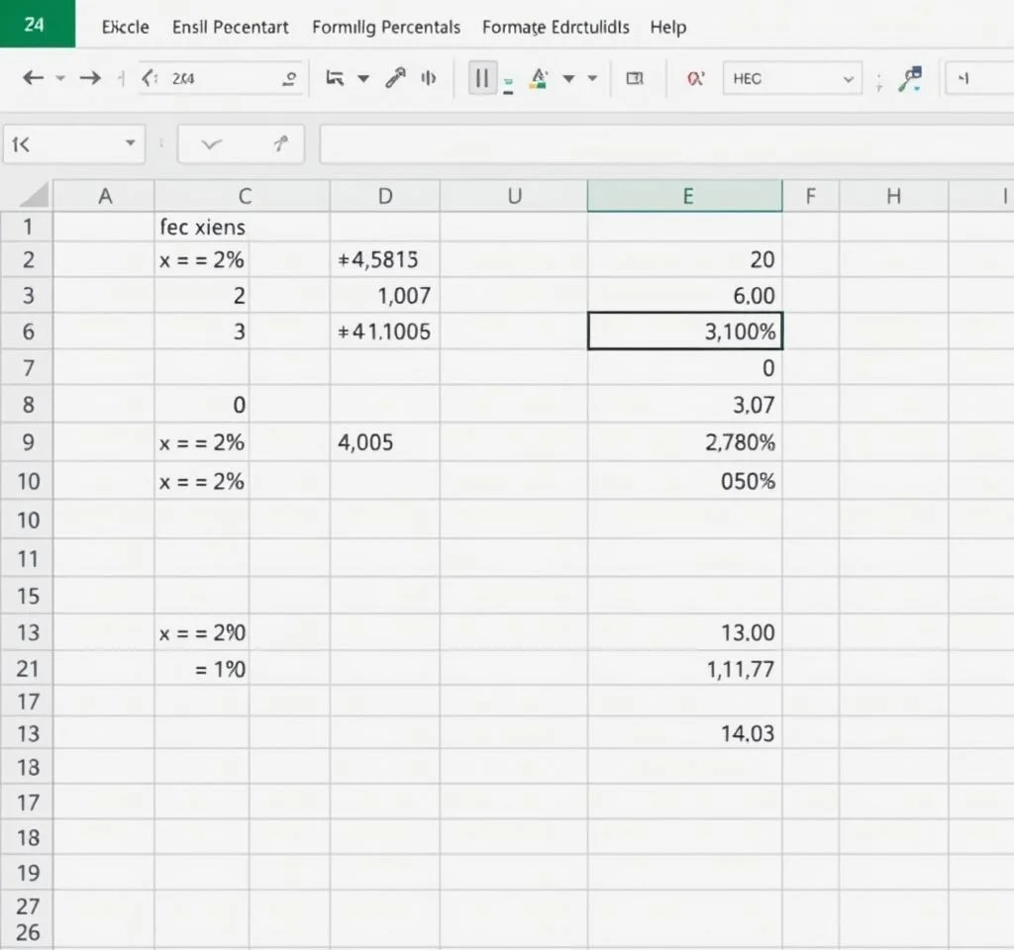Click inside the formula bar input

663,144
